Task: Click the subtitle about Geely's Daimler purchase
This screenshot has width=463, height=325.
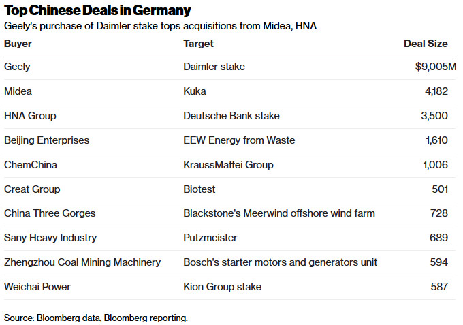Action: coord(160,26)
